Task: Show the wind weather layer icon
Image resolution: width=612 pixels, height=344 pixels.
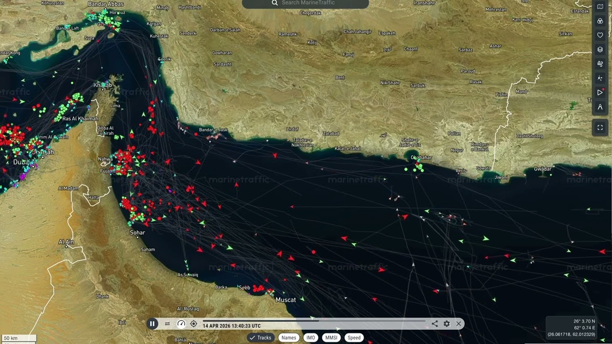Action: [600, 64]
